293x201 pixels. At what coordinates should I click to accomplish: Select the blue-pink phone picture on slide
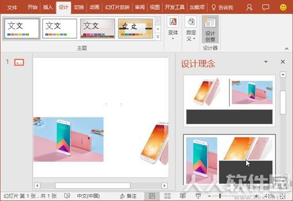click(68, 139)
